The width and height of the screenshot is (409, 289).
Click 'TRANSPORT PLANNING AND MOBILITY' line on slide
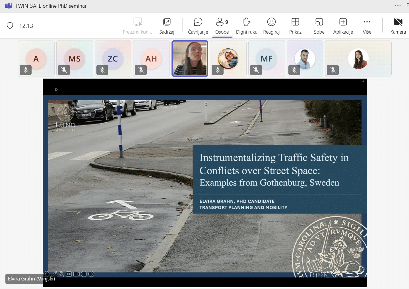pyautogui.click(x=243, y=208)
